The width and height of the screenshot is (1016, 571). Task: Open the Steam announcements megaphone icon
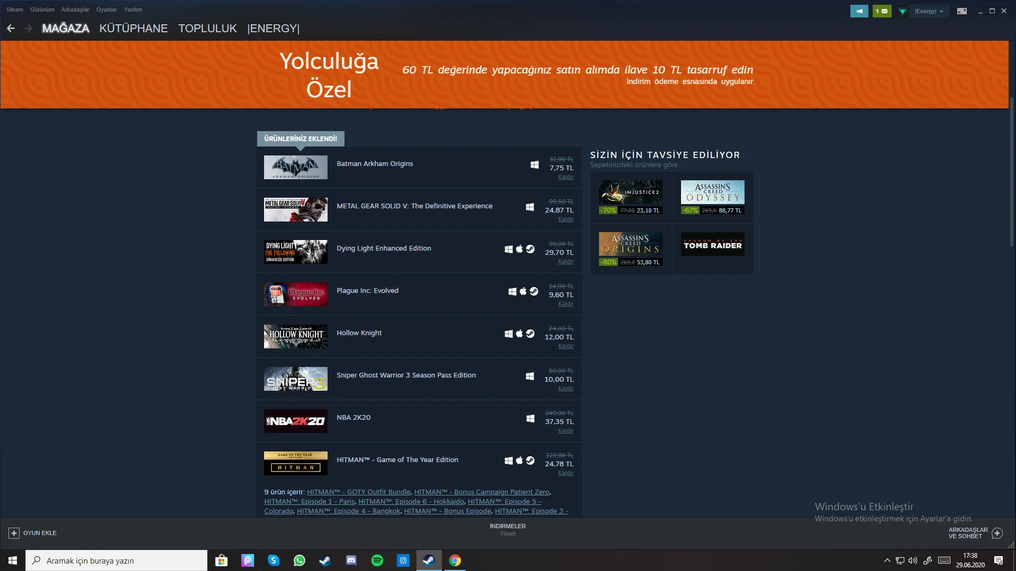[859, 11]
